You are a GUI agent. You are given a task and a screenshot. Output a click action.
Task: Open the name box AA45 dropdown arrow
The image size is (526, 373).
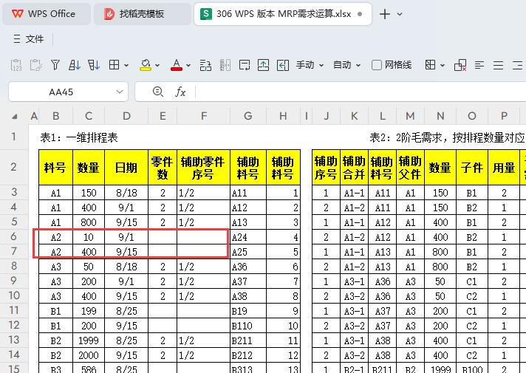[x=120, y=92]
